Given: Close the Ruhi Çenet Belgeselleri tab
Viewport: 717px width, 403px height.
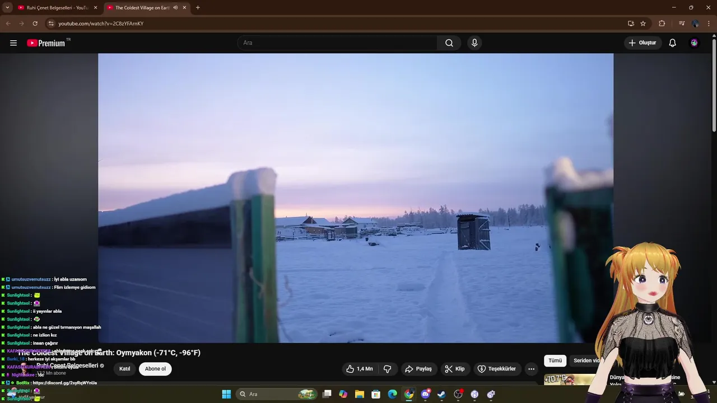Looking at the screenshot, I should (95, 8).
